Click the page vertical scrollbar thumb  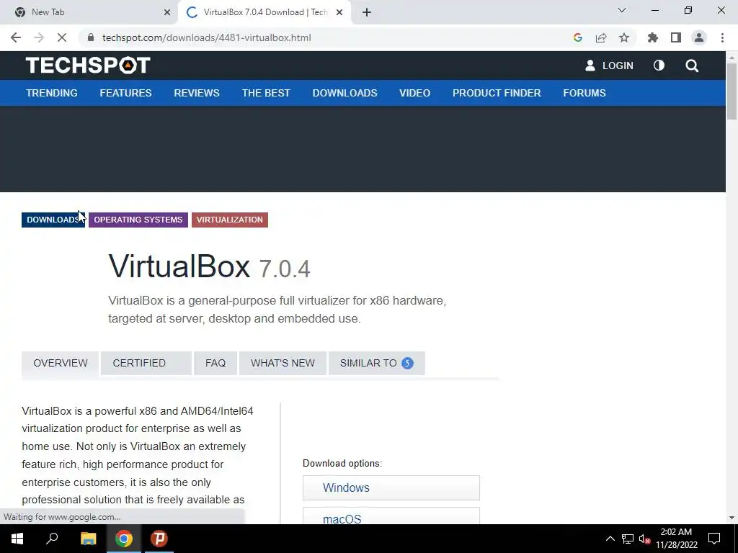732,91
